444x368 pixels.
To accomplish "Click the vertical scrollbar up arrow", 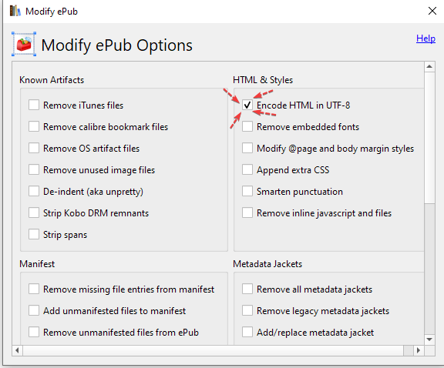I will click(429, 67).
